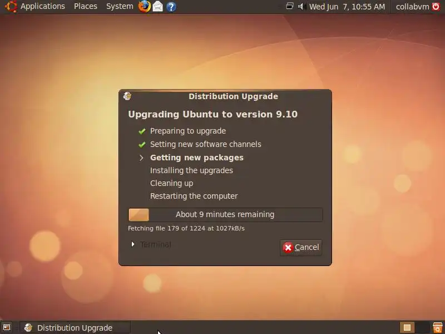The height and width of the screenshot is (334, 445).
Task: Cancel the distribution upgrade
Action: point(301,247)
